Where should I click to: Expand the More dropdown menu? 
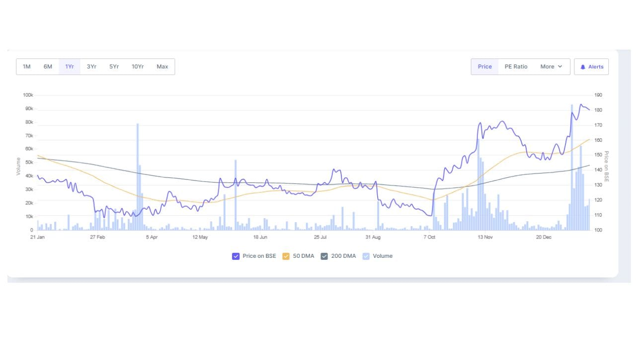pos(551,66)
